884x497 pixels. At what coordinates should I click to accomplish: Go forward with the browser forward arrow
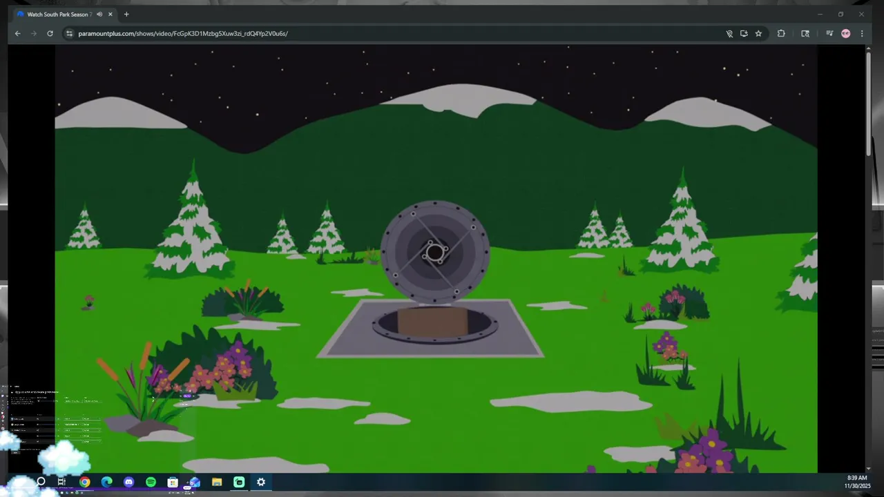[34, 33]
